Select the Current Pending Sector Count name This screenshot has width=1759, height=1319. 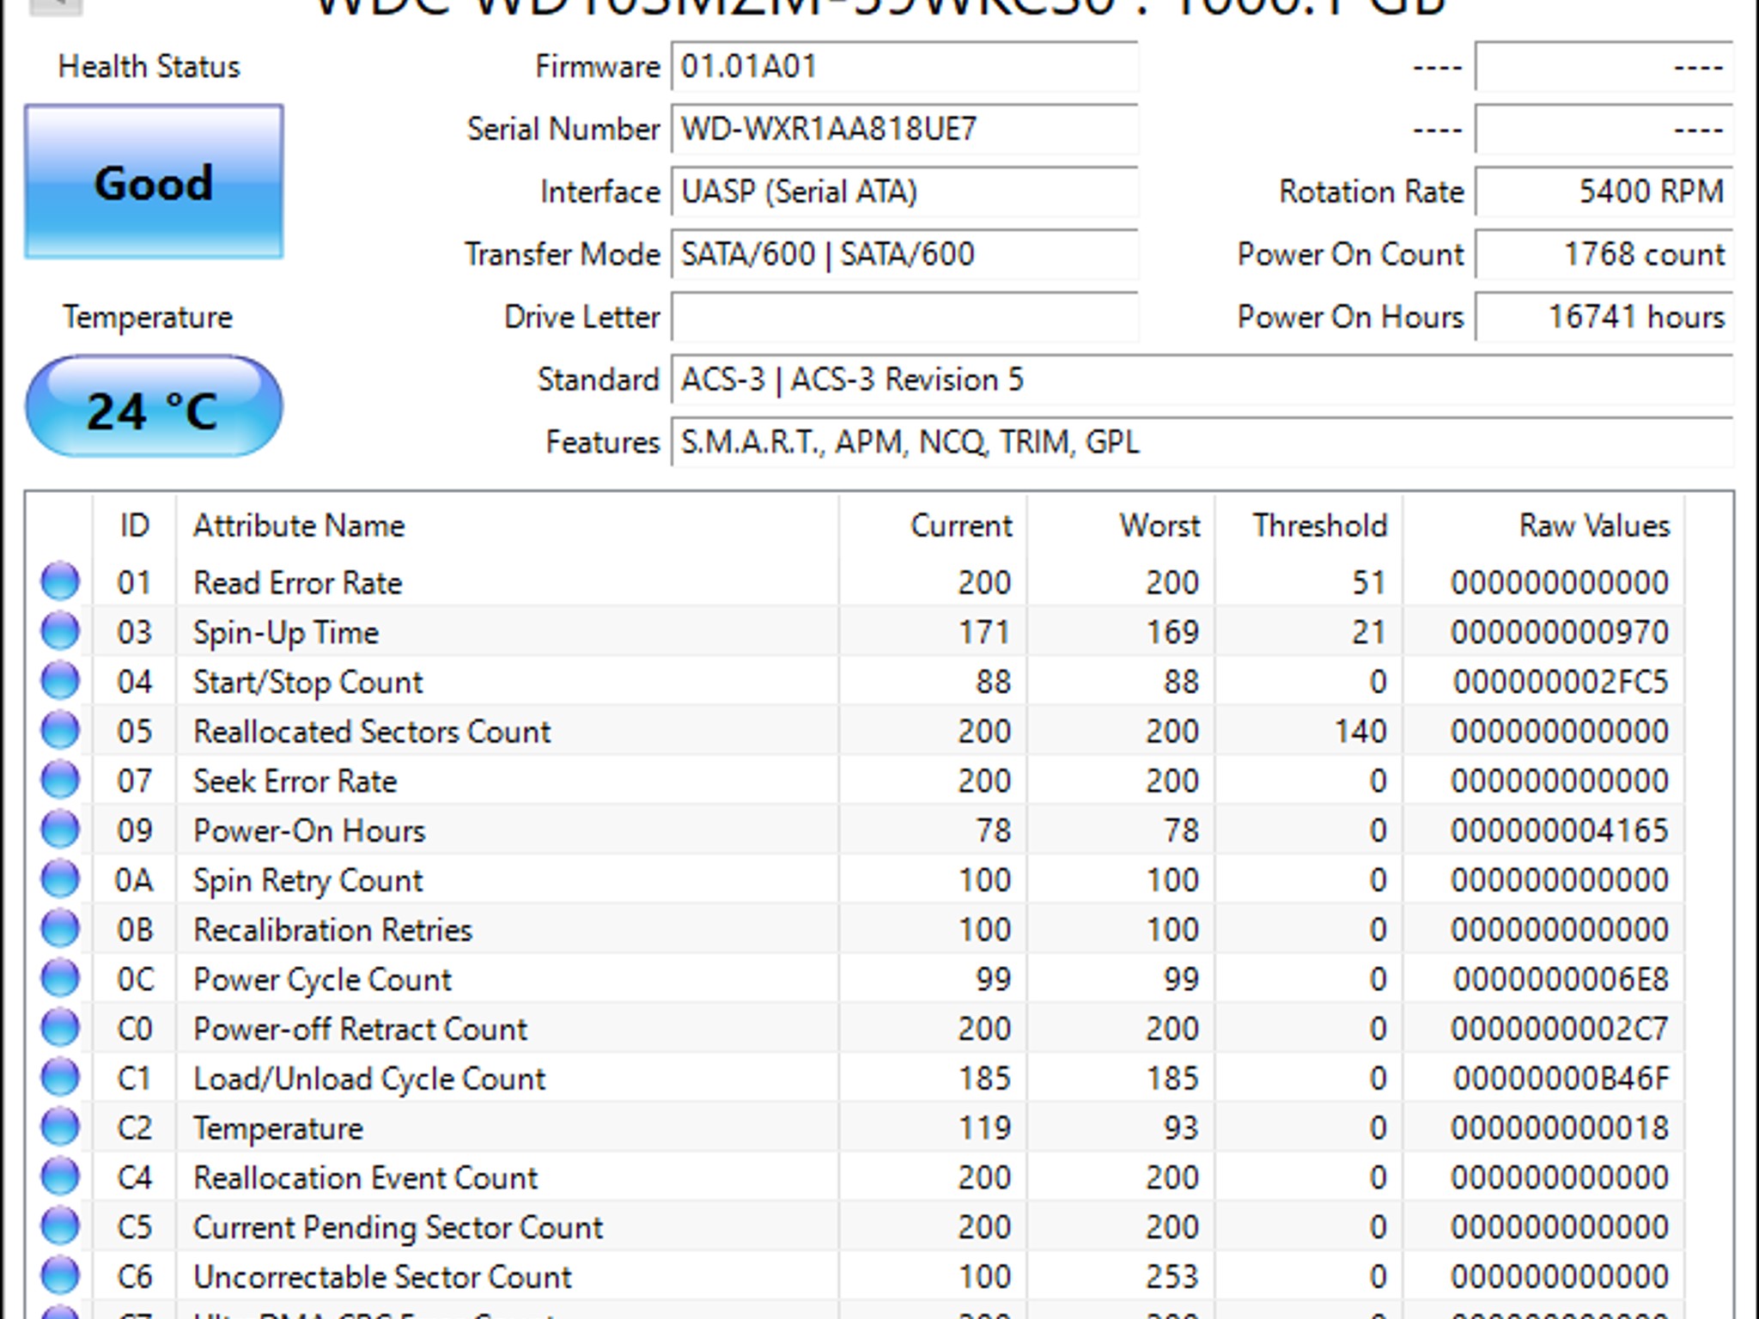[399, 1227]
